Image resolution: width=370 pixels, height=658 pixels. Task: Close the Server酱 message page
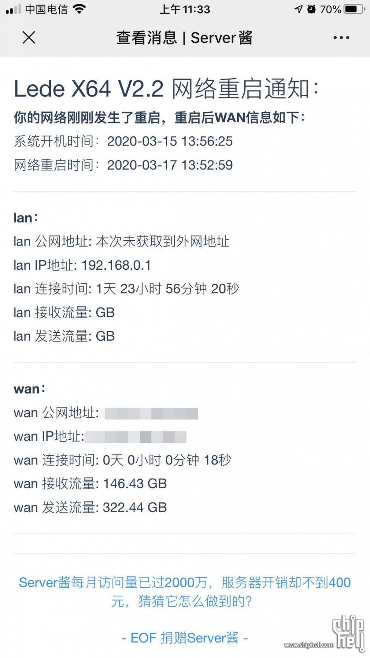click(29, 37)
